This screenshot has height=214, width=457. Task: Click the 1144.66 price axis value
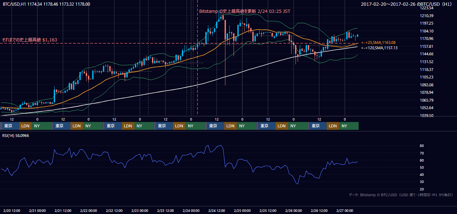point(426,54)
